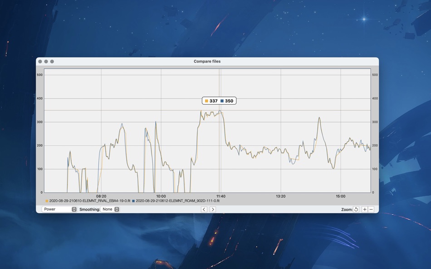Click the 10:00 time axis label

pyautogui.click(x=161, y=196)
